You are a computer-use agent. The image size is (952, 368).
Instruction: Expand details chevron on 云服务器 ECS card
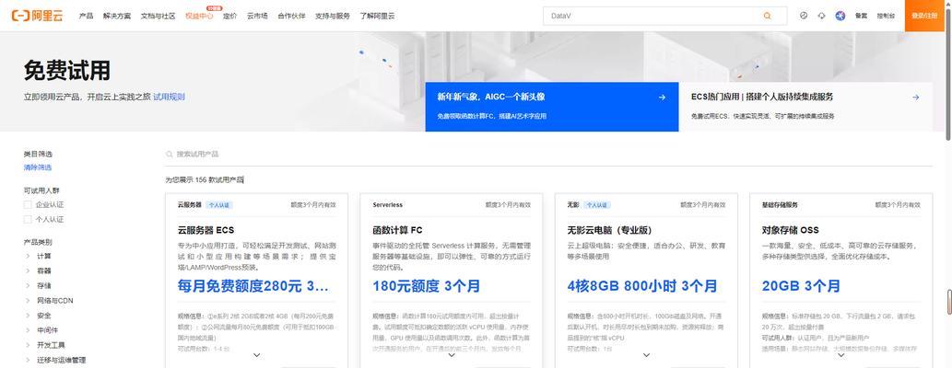256,355
